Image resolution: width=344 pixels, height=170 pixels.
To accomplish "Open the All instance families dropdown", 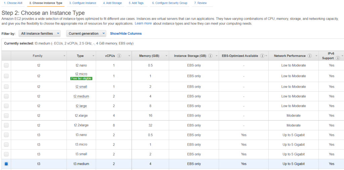I will 40,33.
